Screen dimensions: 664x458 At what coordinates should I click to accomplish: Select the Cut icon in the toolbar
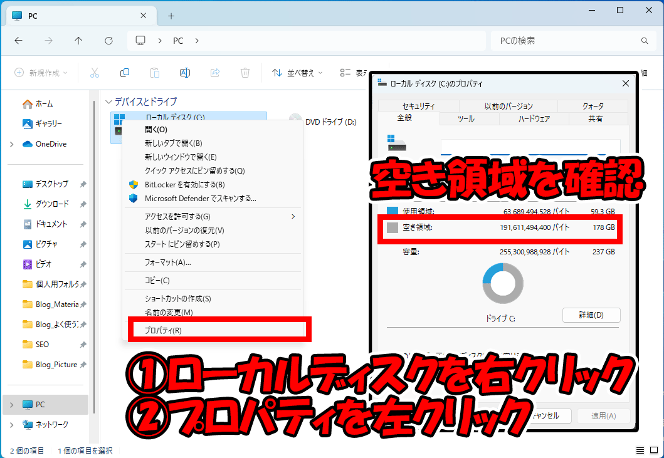[x=95, y=72]
